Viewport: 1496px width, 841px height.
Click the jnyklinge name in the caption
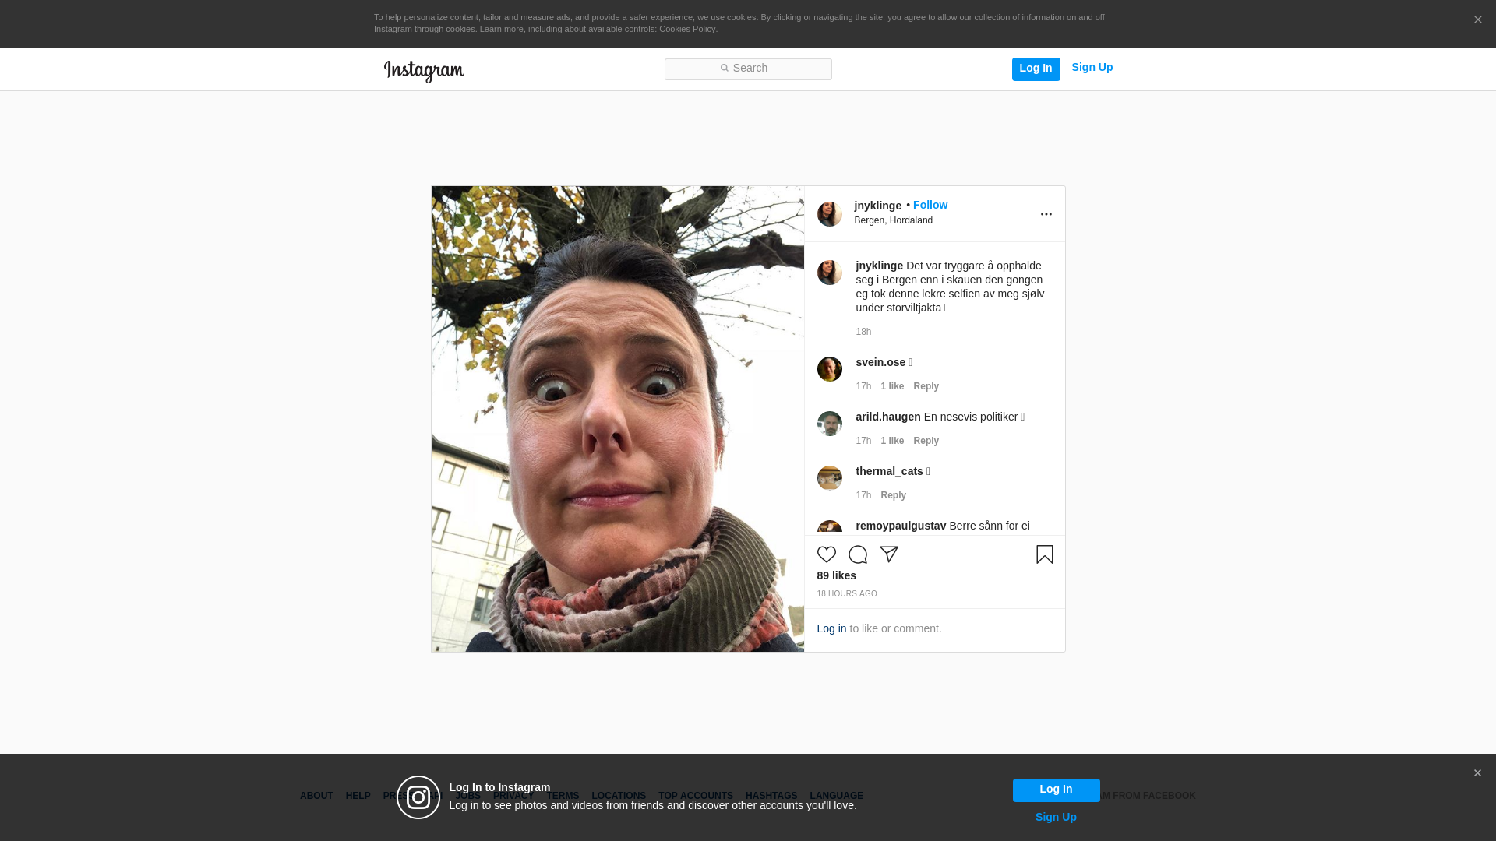[879, 266]
